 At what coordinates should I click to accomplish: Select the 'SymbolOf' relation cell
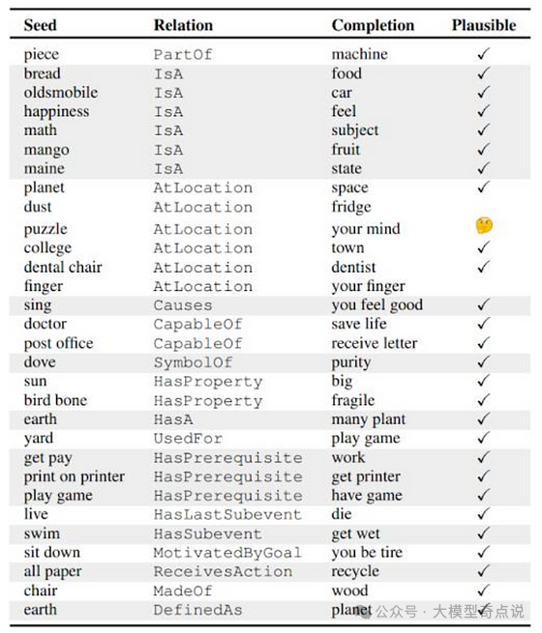pos(193,362)
